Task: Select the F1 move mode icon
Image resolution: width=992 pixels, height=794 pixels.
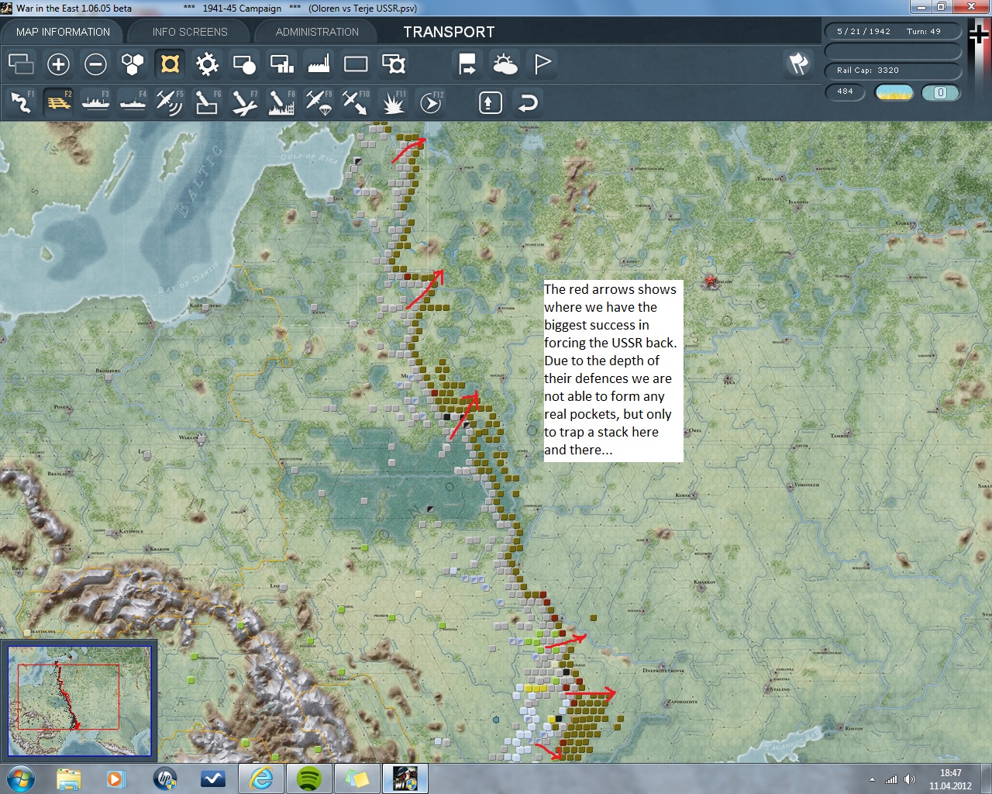Action: point(21,102)
